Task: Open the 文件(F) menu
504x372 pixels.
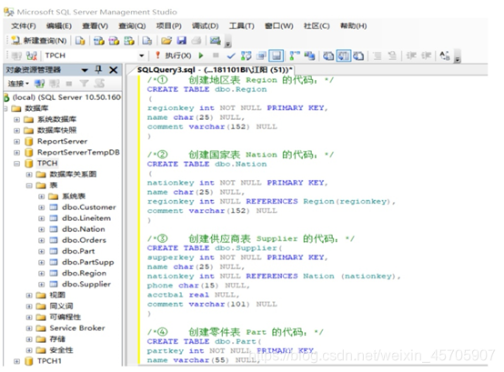Action: point(24,25)
